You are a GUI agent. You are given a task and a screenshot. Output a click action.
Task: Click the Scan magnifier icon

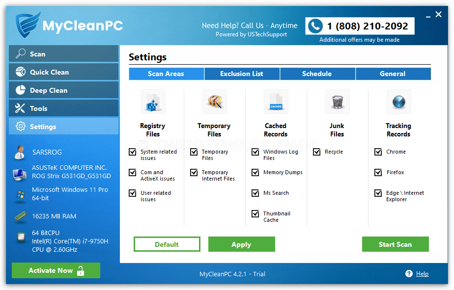[21, 53]
